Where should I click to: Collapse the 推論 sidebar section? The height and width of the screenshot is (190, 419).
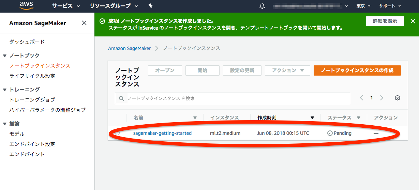pyautogui.click(x=5, y=124)
